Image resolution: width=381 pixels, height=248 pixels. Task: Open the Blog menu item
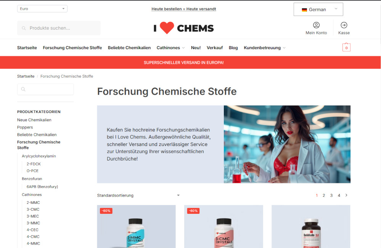point(233,48)
